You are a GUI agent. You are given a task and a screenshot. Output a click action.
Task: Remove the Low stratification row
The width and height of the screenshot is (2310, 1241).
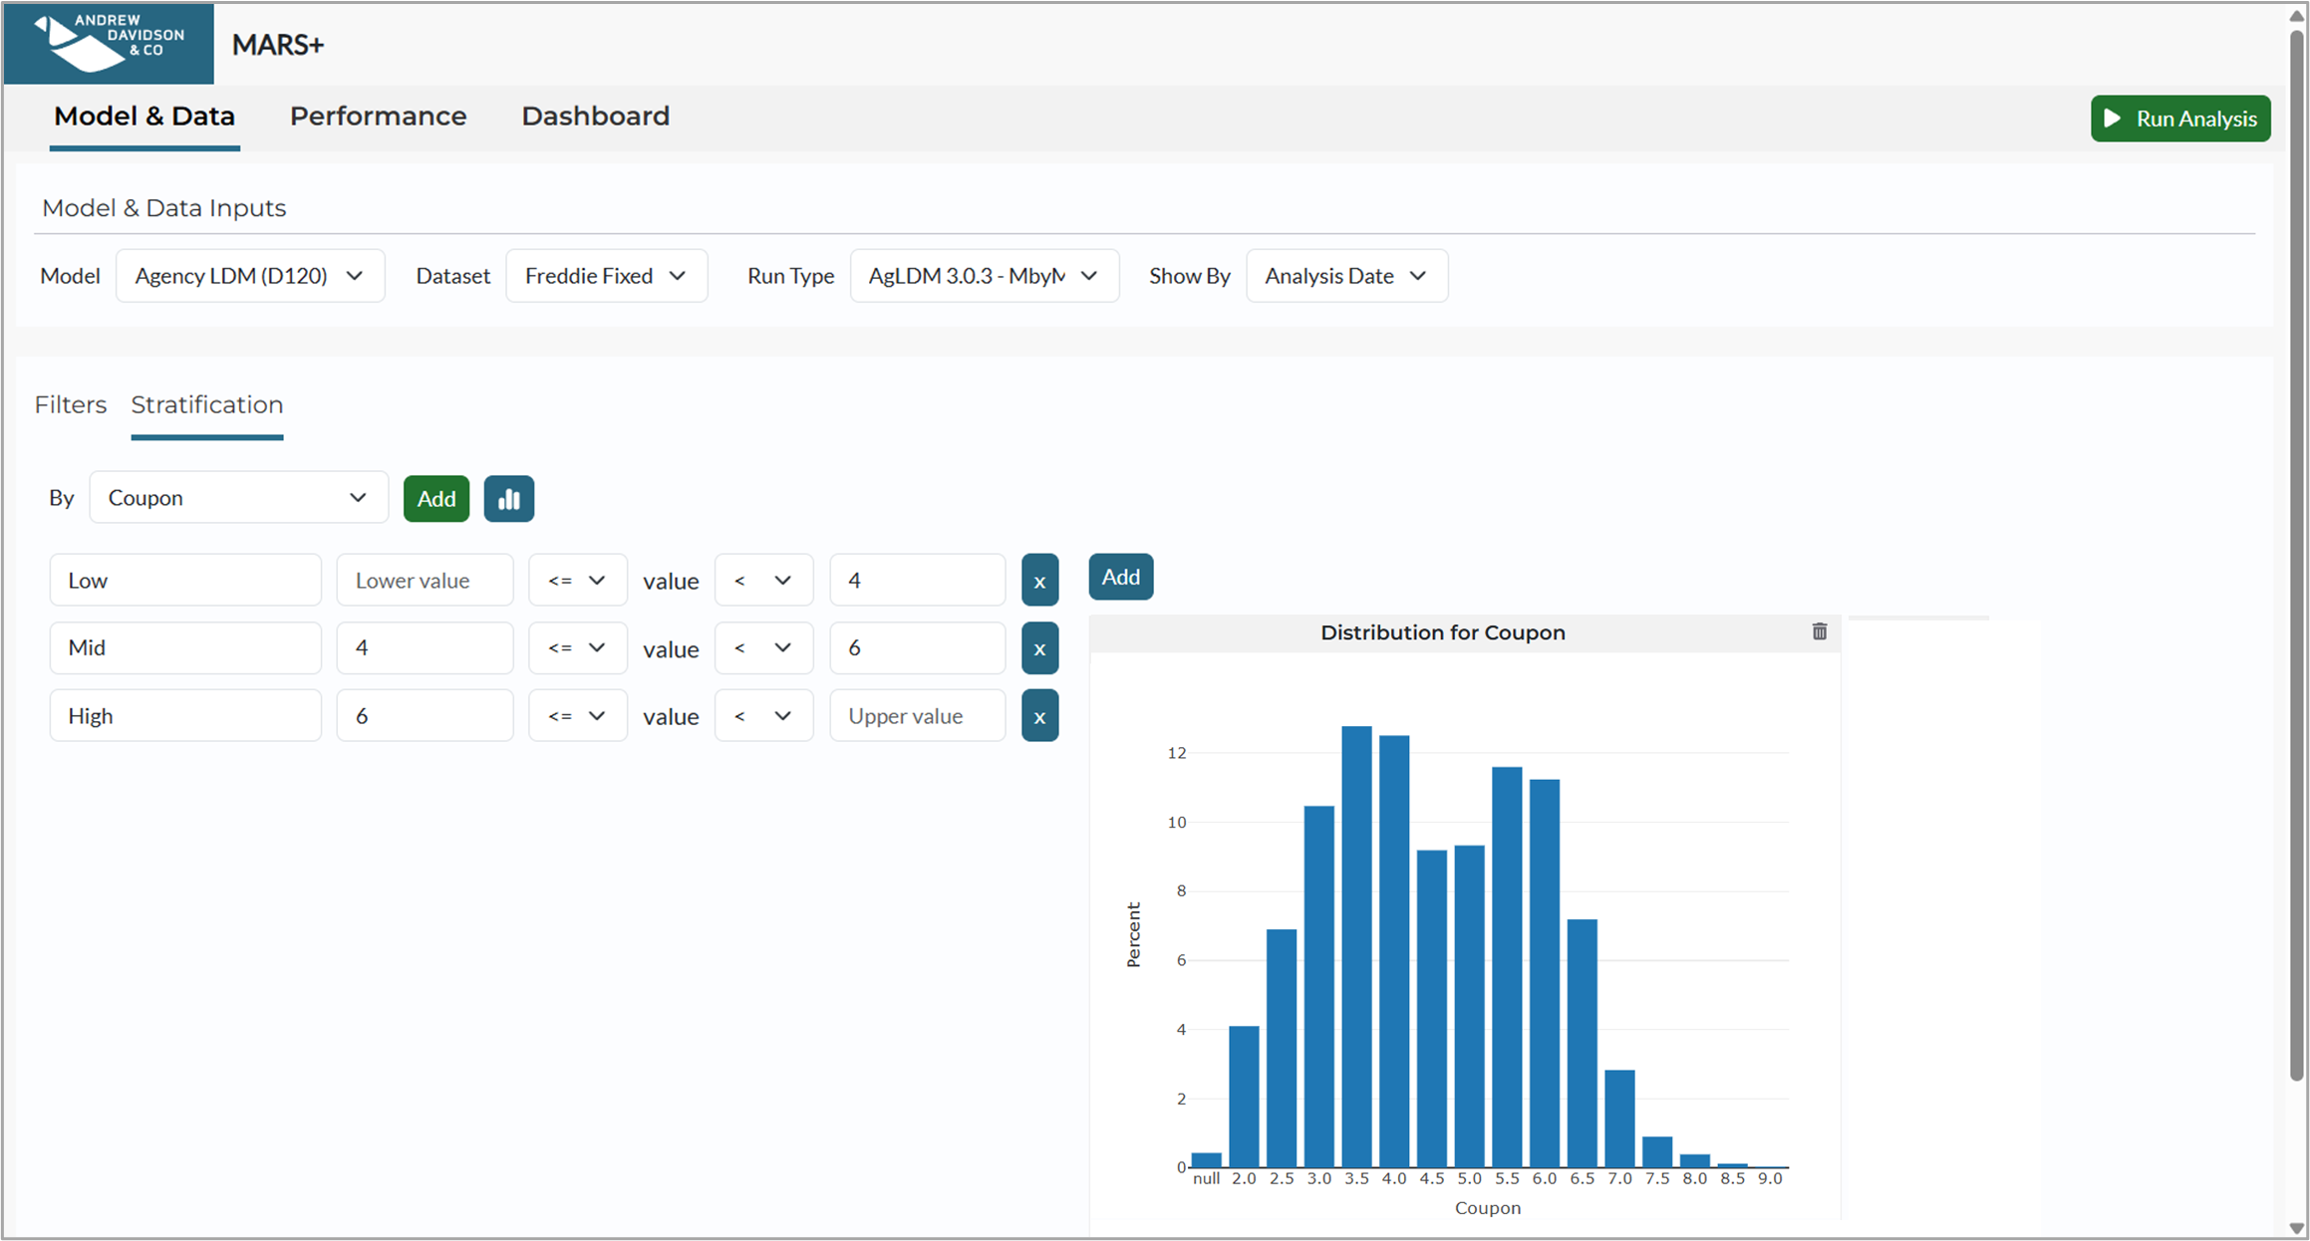[1039, 581]
